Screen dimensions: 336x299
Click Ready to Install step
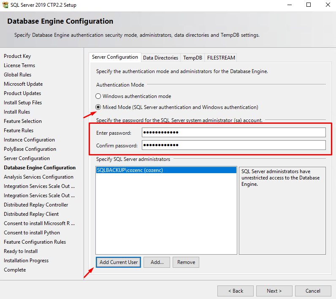click(x=21, y=251)
